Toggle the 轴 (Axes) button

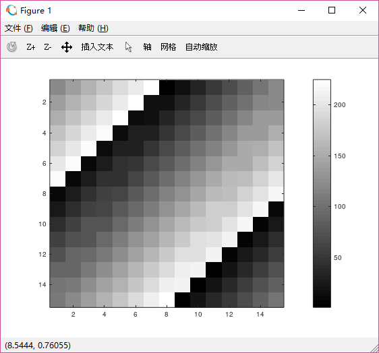pyautogui.click(x=147, y=47)
